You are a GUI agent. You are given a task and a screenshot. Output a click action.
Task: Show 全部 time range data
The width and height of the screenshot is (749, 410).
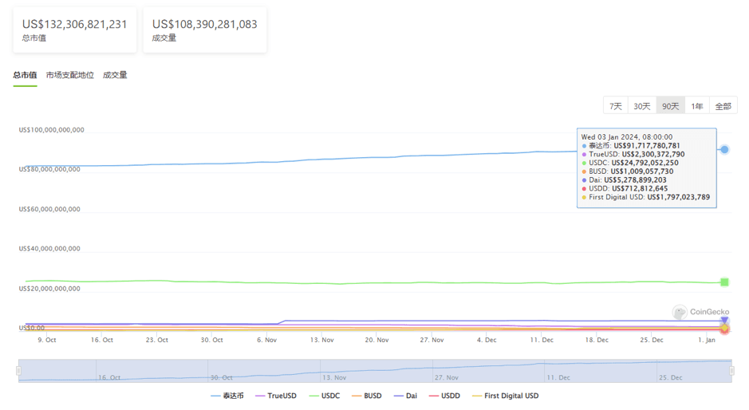[723, 106]
